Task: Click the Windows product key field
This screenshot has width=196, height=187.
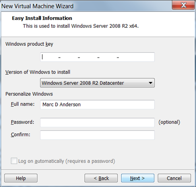Action: point(97,57)
